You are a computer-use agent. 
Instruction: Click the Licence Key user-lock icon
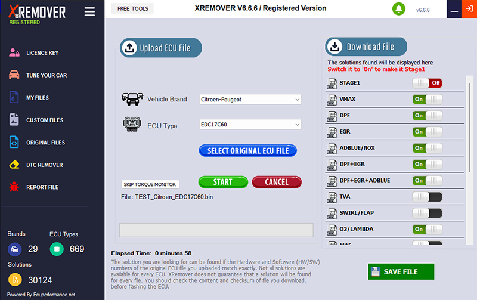pos(14,52)
